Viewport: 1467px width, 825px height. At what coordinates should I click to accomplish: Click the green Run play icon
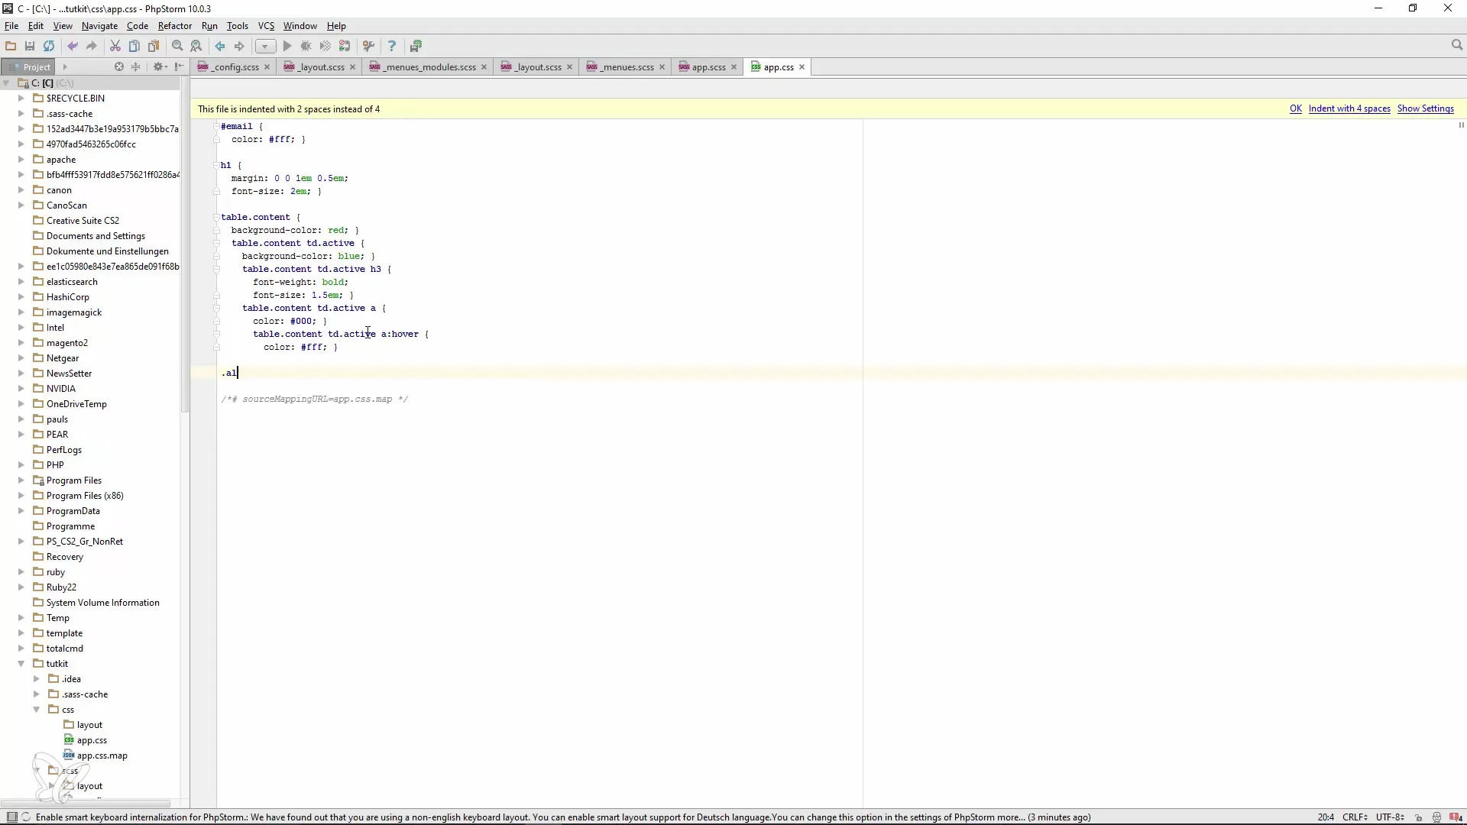point(287,46)
